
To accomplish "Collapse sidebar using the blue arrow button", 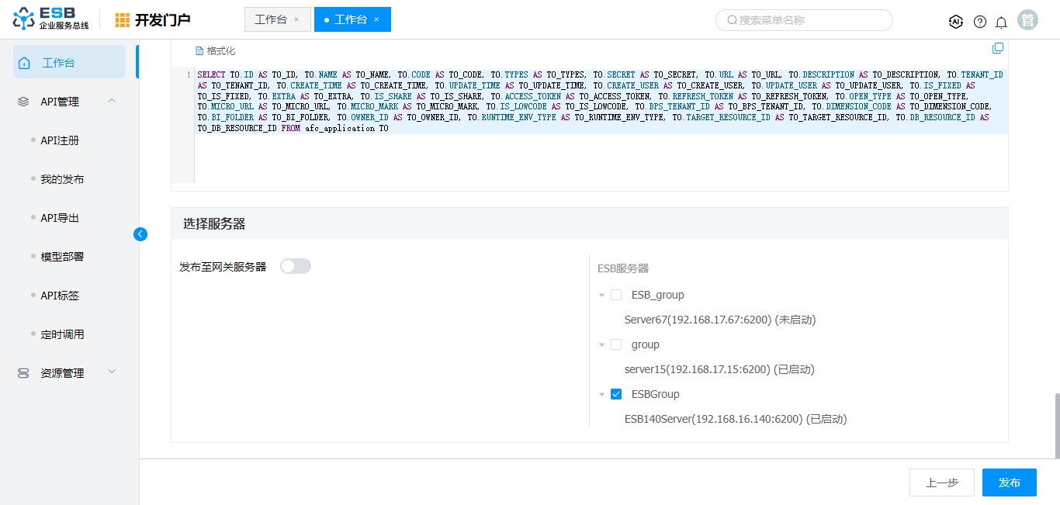I will pyautogui.click(x=140, y=234).
